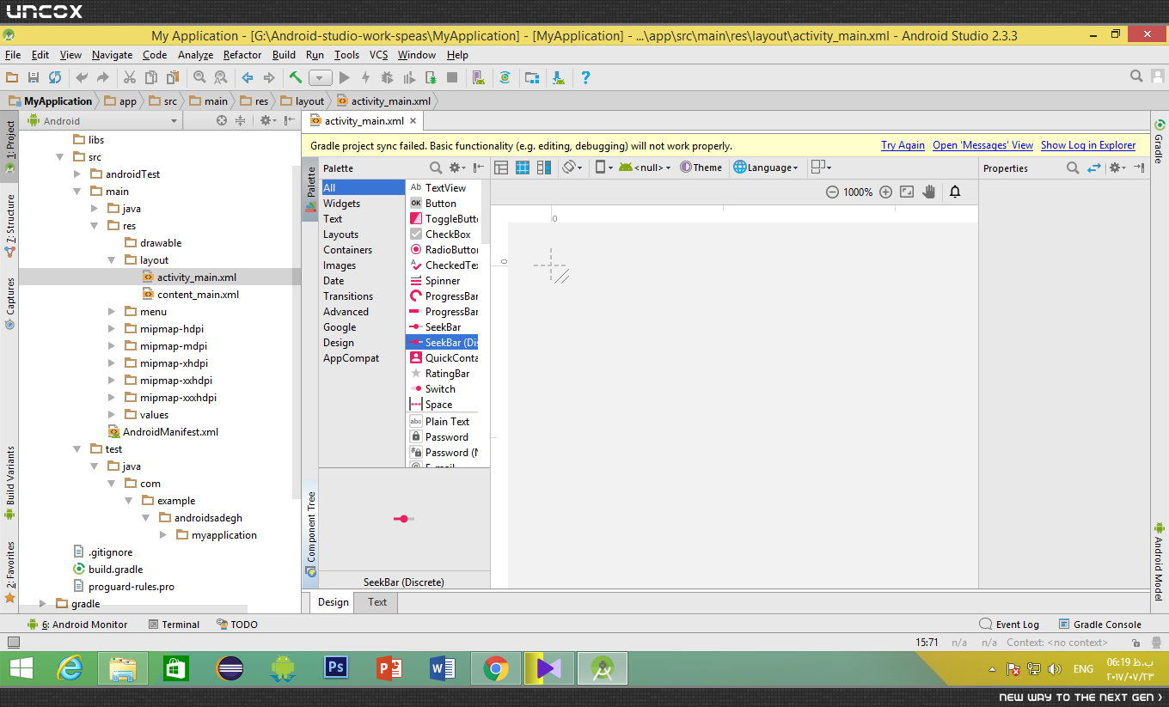
Task: Click the Theme selector button
Action: pos(701,168)
